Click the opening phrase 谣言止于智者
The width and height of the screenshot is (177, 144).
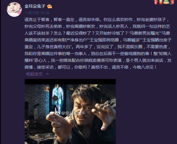click(37, 20)
